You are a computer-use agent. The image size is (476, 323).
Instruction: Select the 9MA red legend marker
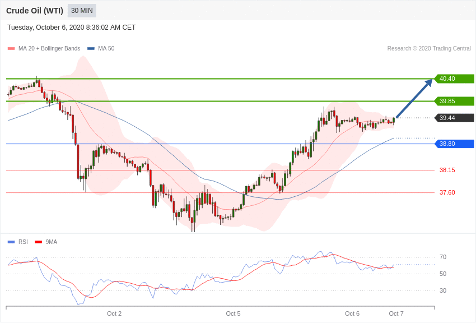click(38, 242)
